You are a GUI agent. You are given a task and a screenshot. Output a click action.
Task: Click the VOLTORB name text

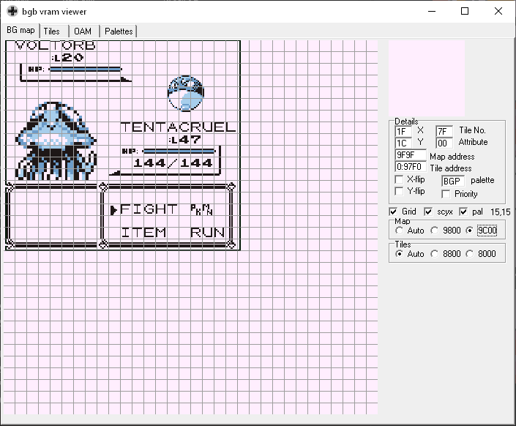[56, 45]
